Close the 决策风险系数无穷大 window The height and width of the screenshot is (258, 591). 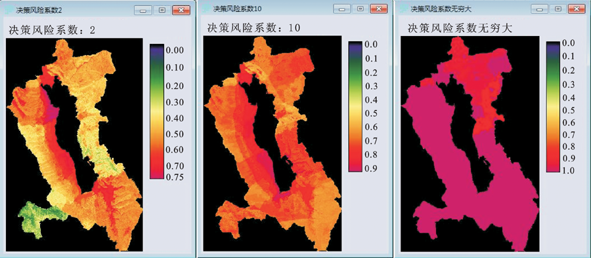[577, 9]
